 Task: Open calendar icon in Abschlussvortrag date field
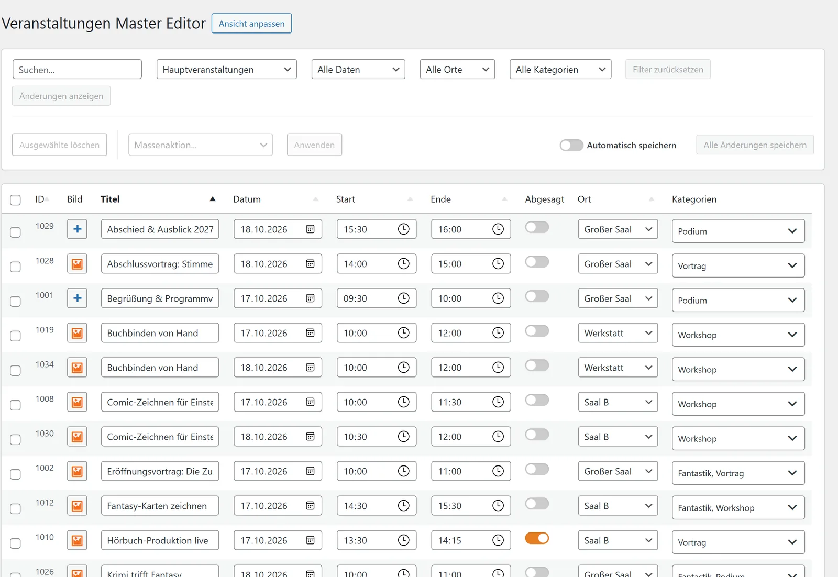click(310, 263)
